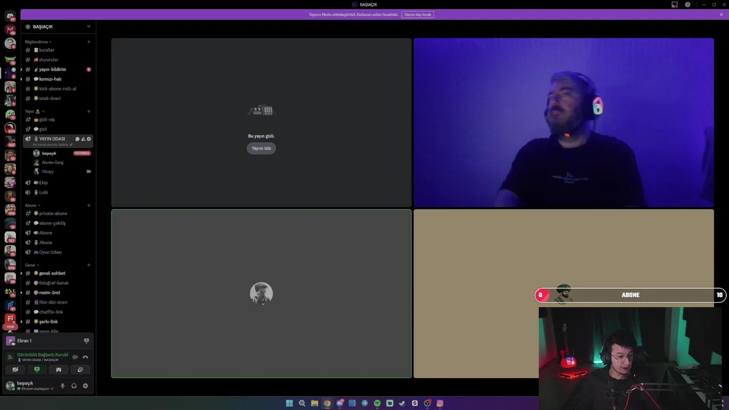Open the kırmızı-halı channel
The height and width of the screenshot is (410, 729).
tap(58, 79)
